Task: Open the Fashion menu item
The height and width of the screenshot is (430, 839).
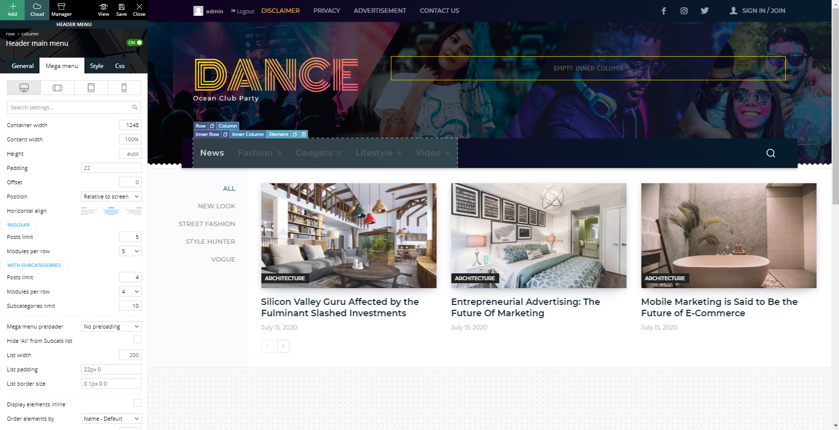Action: pyautogui.click(x=260, y=153)
